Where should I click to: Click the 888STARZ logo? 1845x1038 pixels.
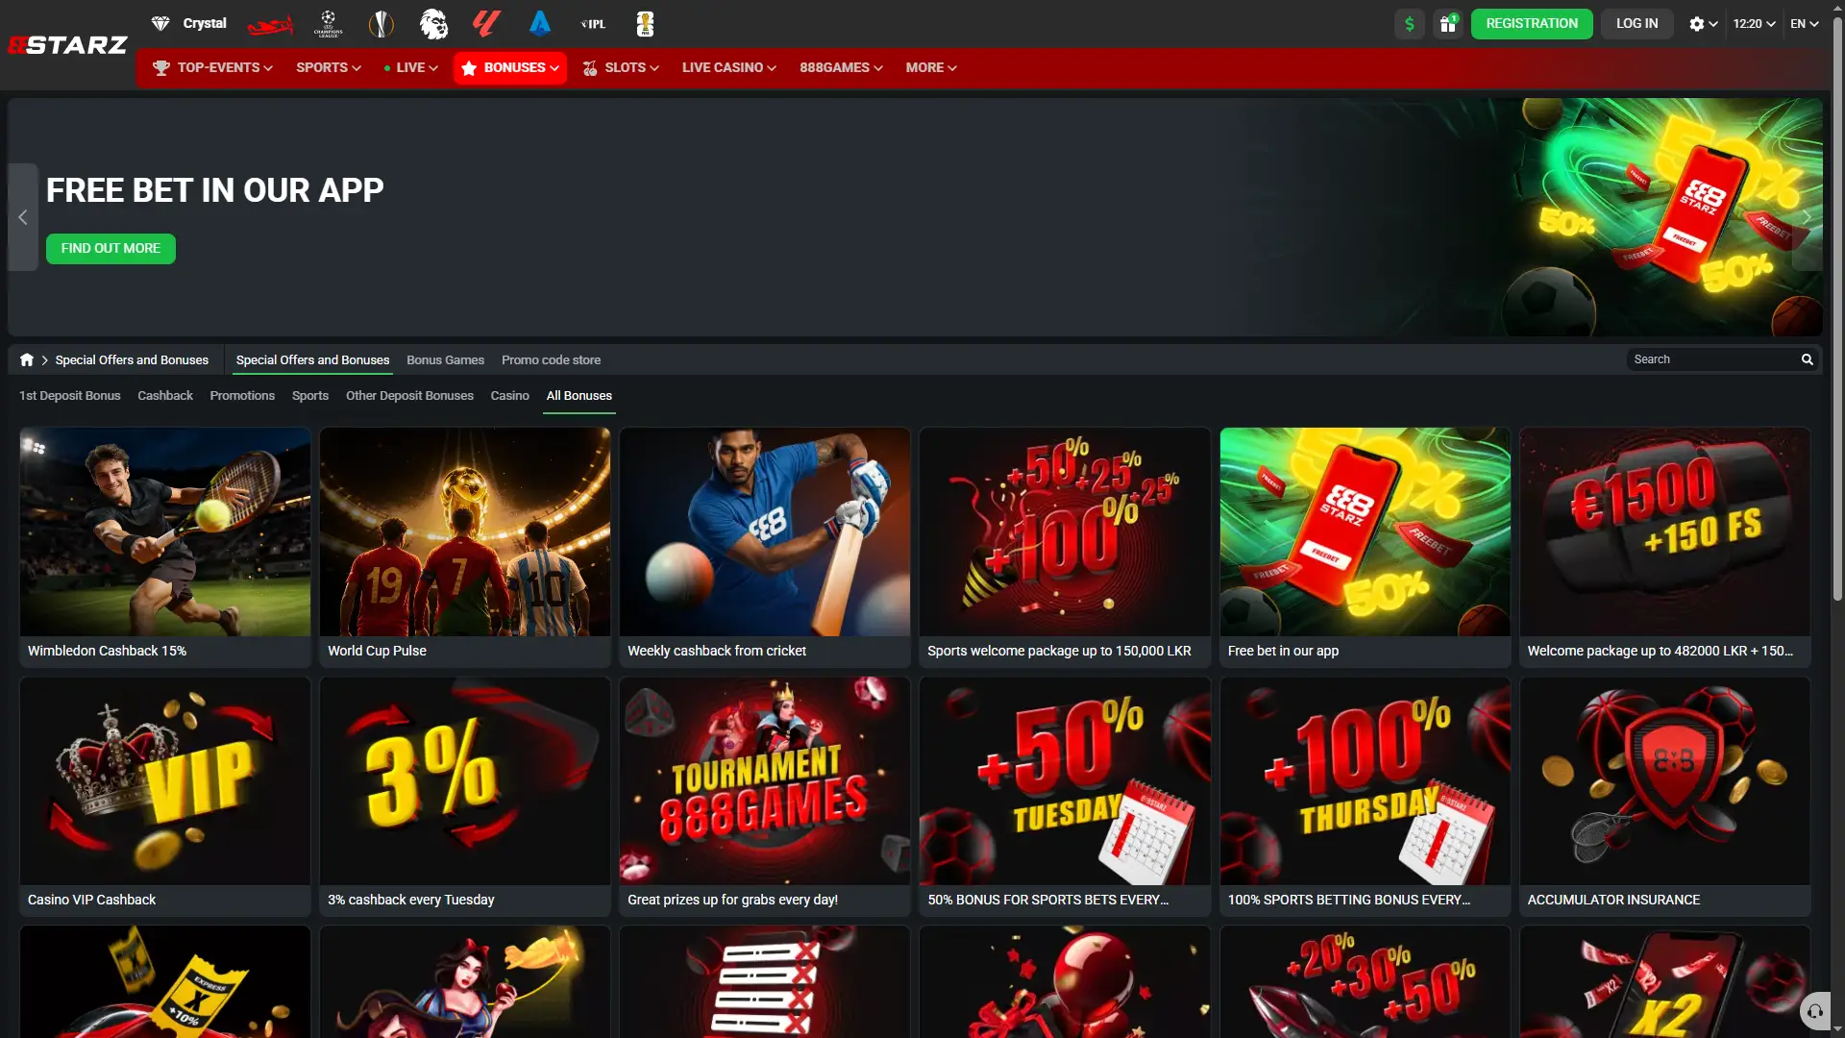[x=67, y=45]
